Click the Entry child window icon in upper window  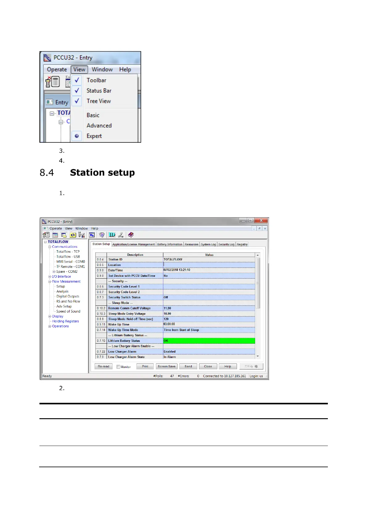[x=50, y=102]
